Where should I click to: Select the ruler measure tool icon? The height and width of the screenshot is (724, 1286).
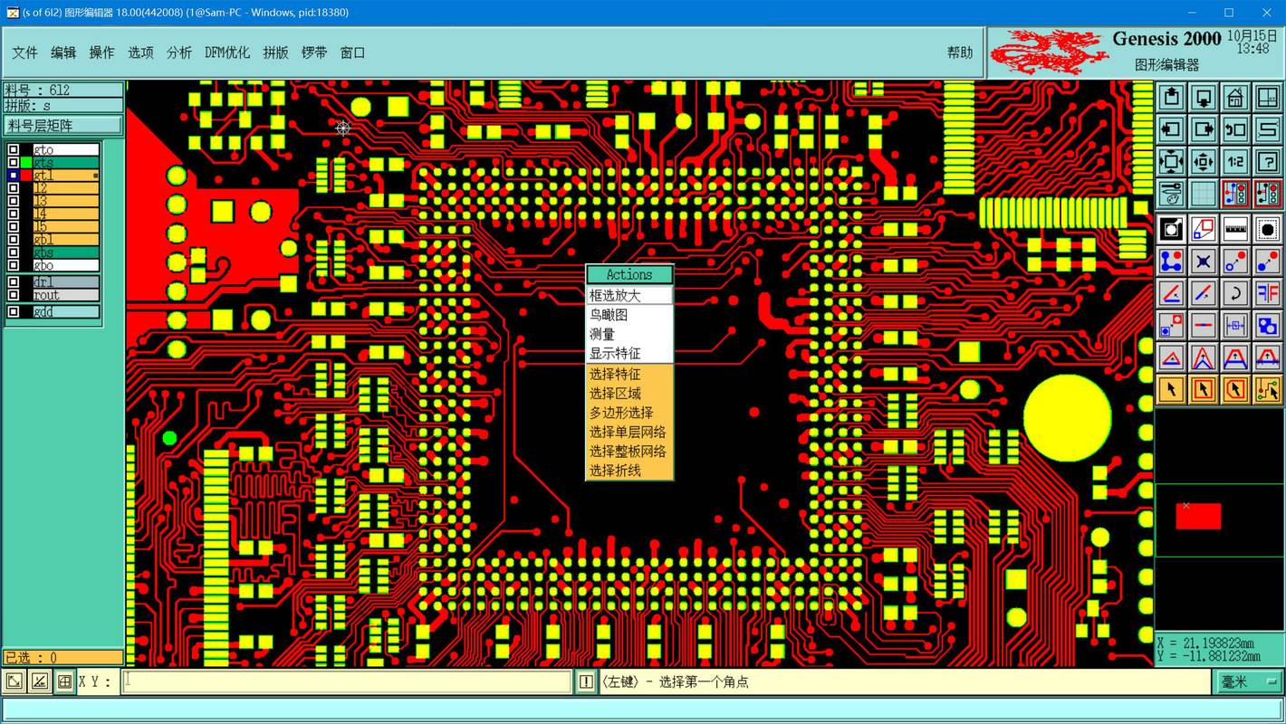click(1234, 230)
